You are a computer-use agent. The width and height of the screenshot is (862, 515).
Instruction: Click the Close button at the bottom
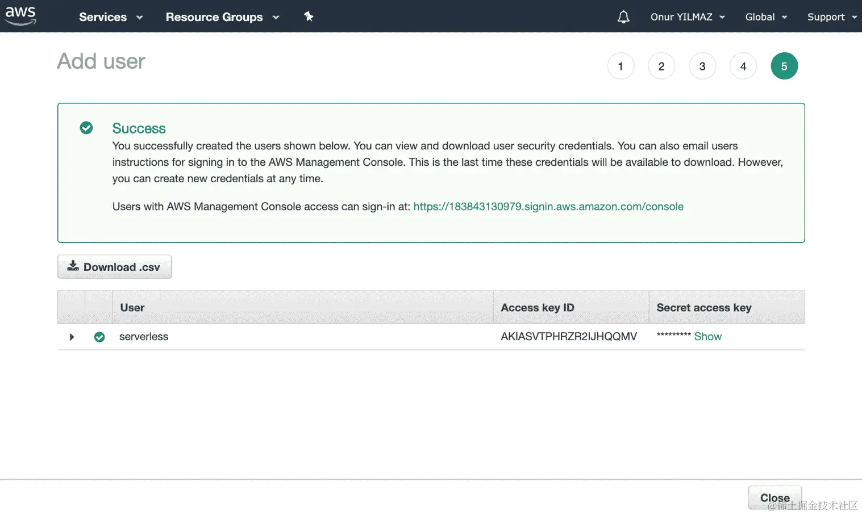coord(774,497)
